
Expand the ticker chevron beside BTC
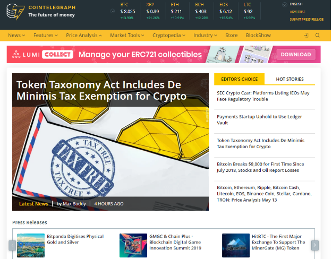coord(112,11)
